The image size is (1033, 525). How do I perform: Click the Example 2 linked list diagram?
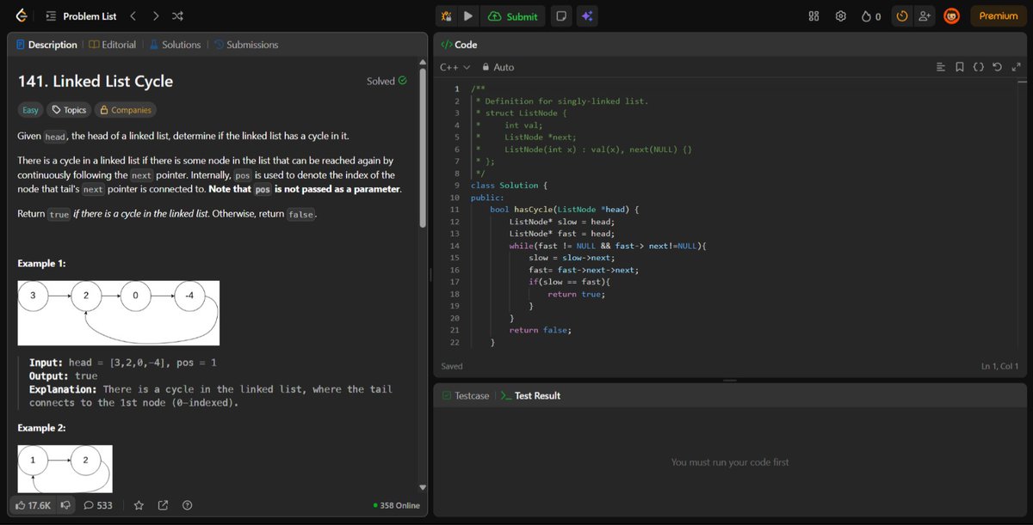pos(65,468)
